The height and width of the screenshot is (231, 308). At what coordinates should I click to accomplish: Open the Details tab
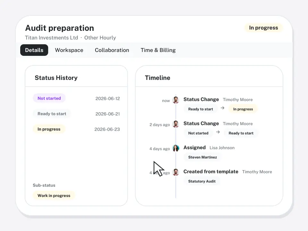pyautogui.click(x=34, y=50)
